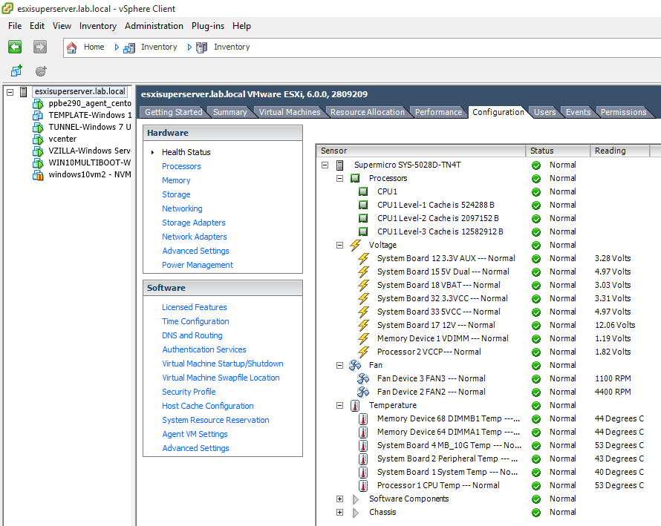The height and width of the screenshot is (526, 661).
Task: Click the Temperature group thermometer icon
Action: (355, 406)
